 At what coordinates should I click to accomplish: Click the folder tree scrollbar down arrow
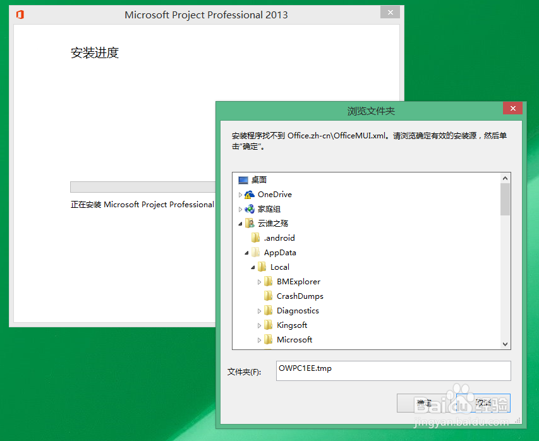coord(505,344)
